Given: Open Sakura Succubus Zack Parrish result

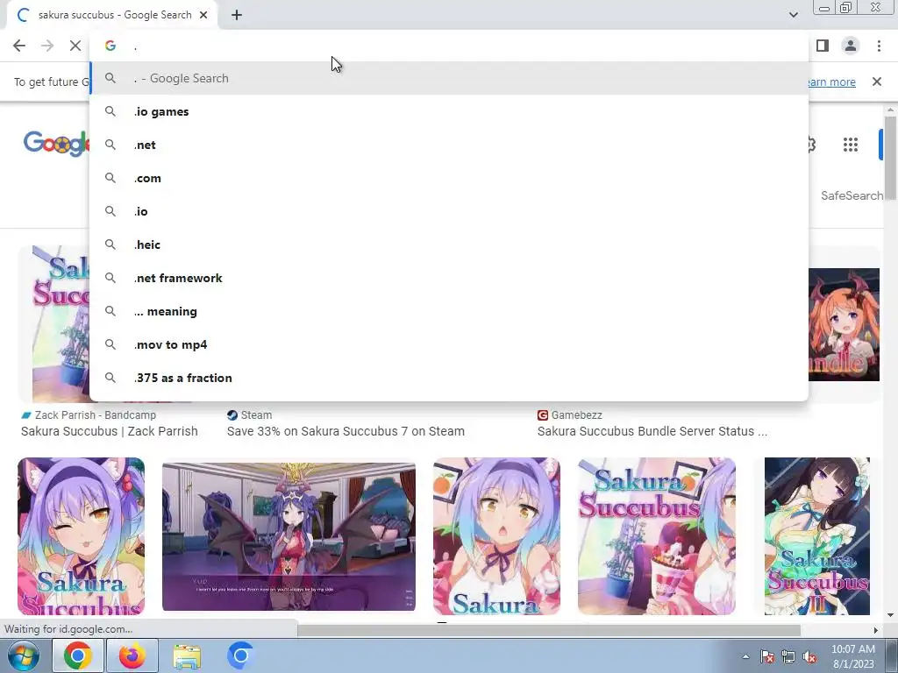Looking at the screenshot, I should 110,431.
